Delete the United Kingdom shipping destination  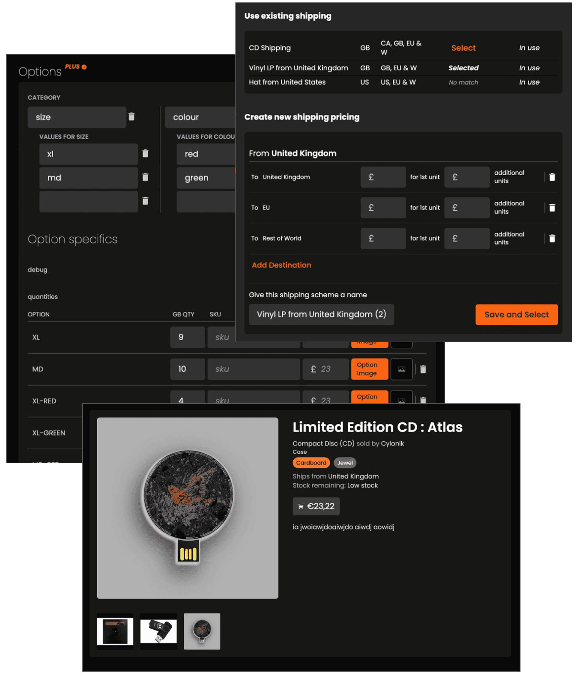[x=552, y=177]
